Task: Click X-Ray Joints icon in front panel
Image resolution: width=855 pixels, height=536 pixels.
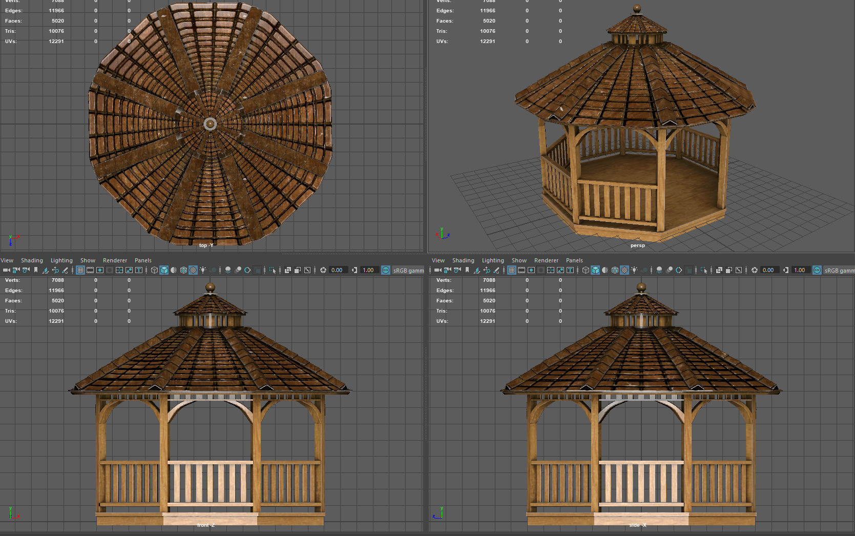Action: 307,270
